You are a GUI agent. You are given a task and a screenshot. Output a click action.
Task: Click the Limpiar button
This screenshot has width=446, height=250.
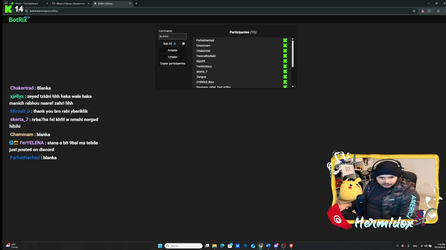tap(172, 57)
